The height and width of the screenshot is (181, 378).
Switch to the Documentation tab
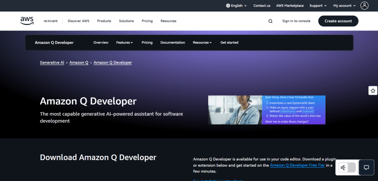173,42
